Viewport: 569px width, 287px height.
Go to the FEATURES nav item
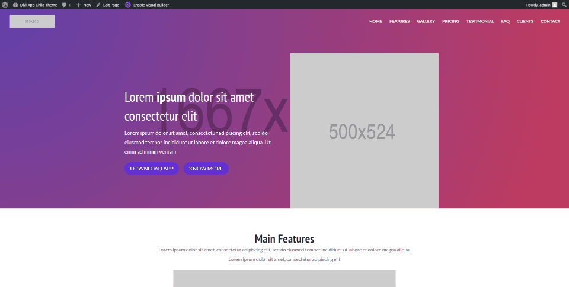(x=399, y=21)
